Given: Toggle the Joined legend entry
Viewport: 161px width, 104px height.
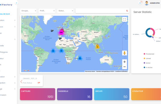Looking at the screenshot, I should (147, 58).
